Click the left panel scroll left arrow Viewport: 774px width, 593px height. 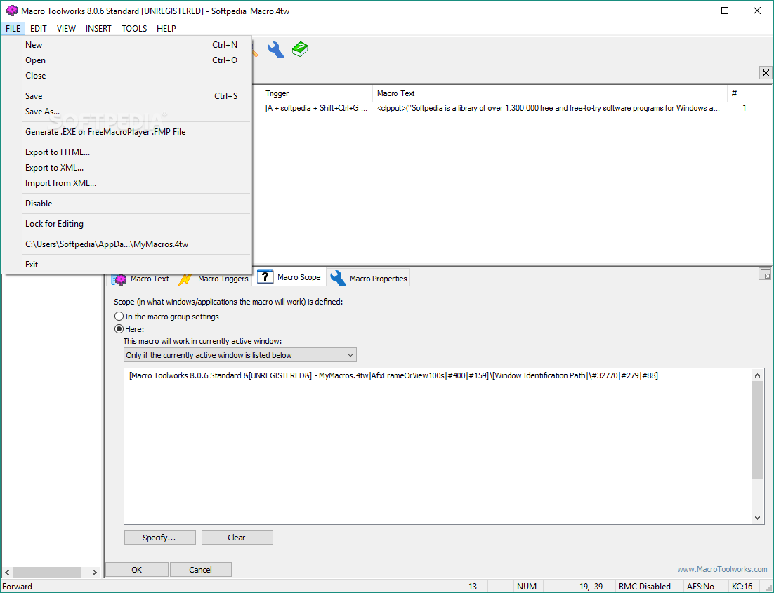click(7, 572)
